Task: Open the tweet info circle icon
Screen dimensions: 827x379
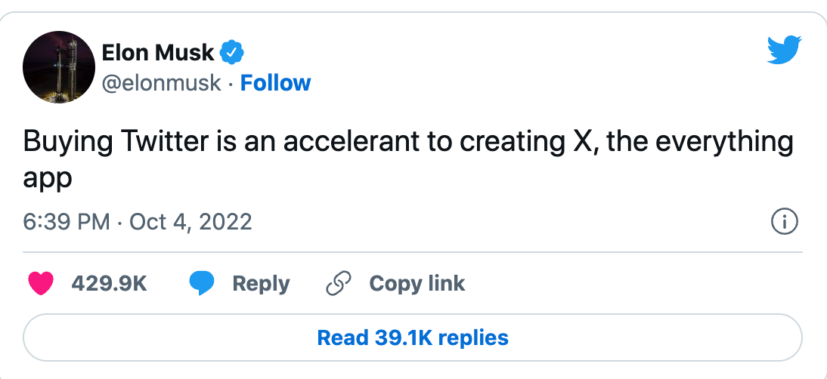Action: pyautogui.click(x=784, y=222)
